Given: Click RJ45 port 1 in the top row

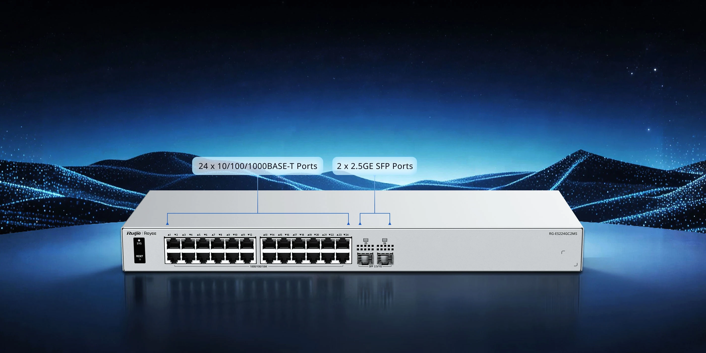Looking at the screenshot, I should 173,244.
